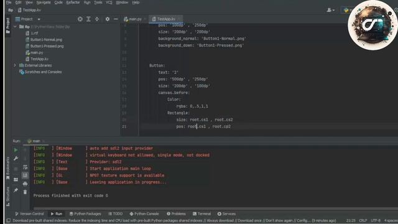Open the Tools menu

[x=98, y=2]
